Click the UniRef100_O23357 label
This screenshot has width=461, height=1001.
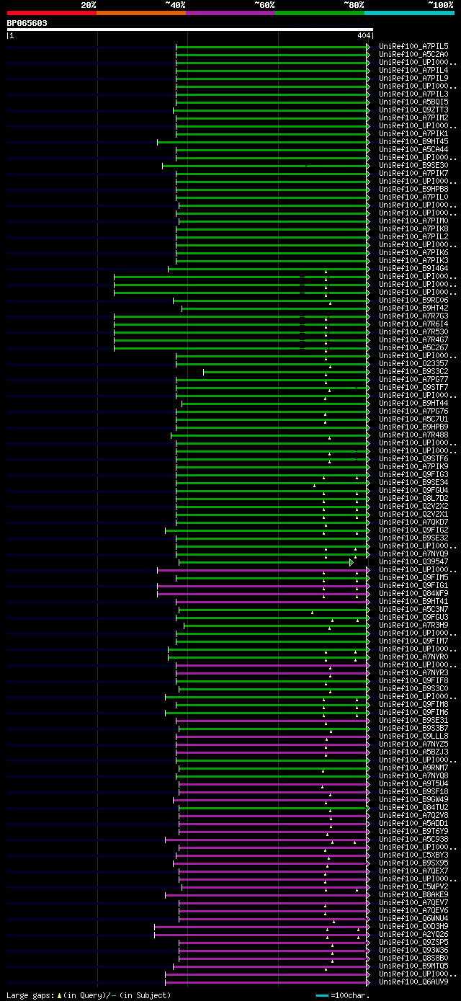click(413, 363)
